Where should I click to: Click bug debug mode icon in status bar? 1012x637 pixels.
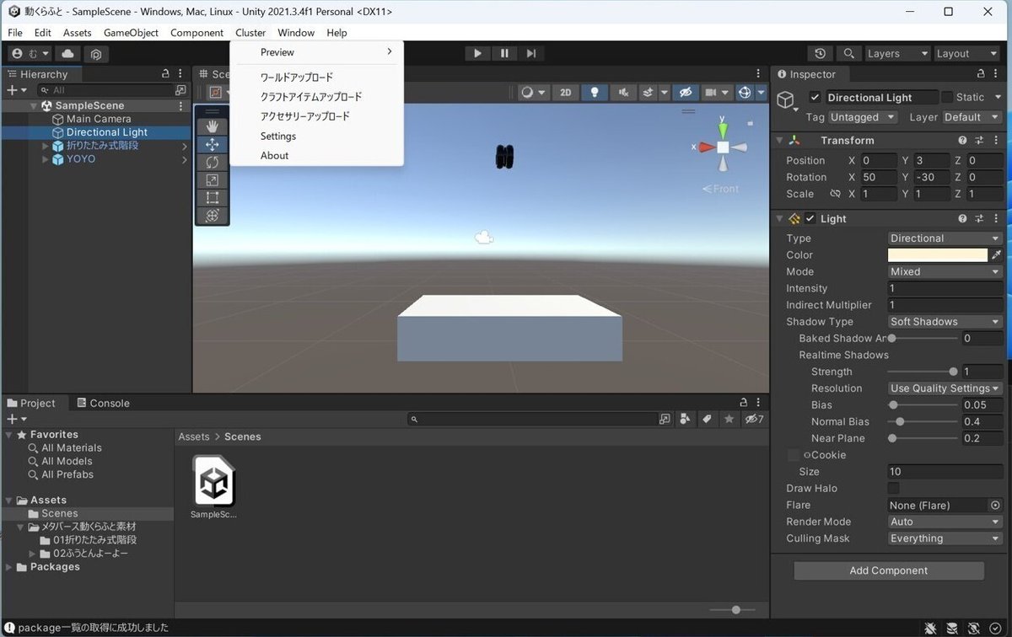pyautogui.click(x=930, y=628)
